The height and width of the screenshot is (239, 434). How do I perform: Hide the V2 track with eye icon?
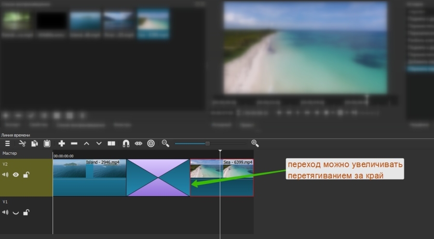(16, 175)
